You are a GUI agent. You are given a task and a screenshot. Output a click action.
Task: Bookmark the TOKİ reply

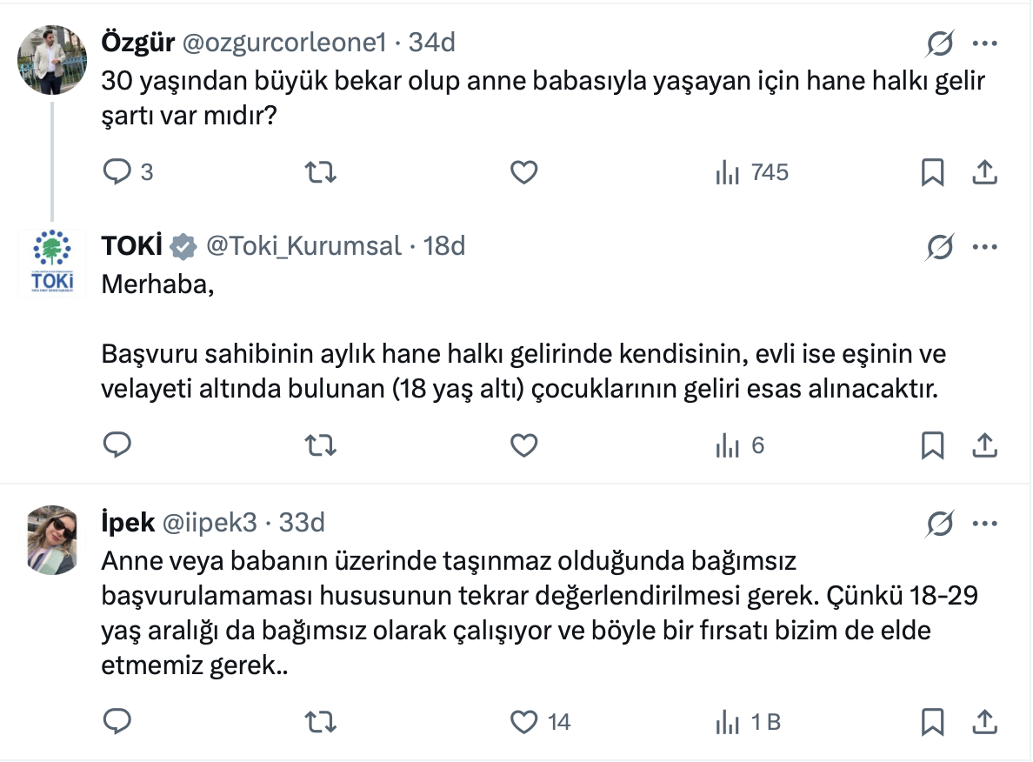point(932,445)
